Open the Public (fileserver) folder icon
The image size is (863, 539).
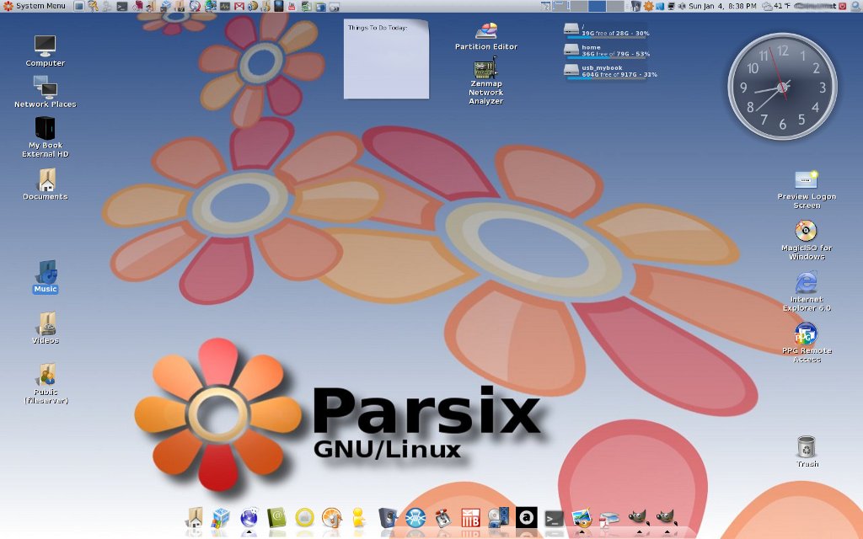[x=46, y=383]
